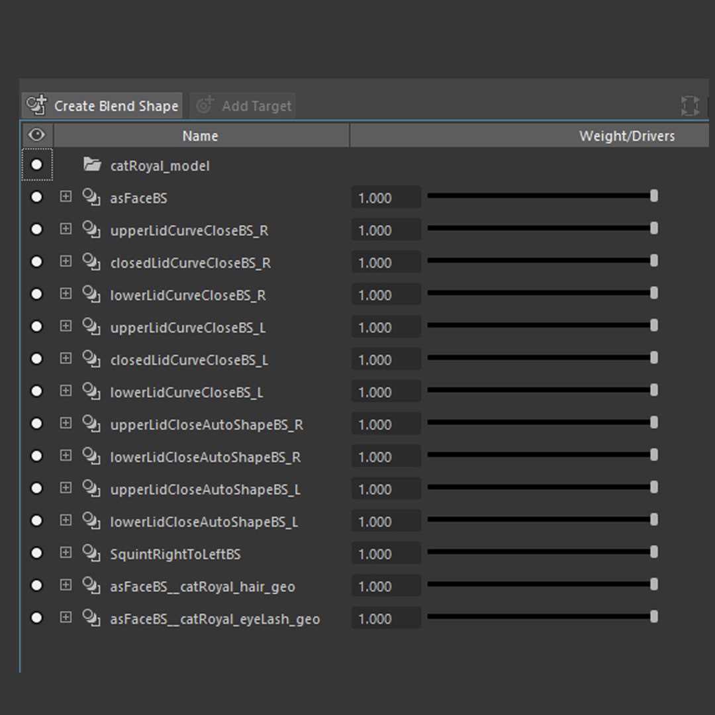Click the frame icon right of Add Target
Screen dimensions: 715x715
pos(690,106)
